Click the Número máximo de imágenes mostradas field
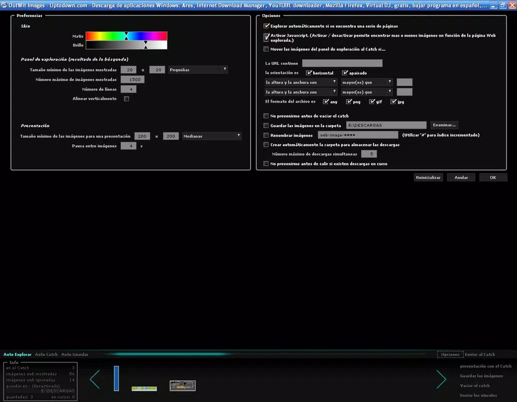The height and width of the screenshot is (402, 517). click(x=133, y=79)
